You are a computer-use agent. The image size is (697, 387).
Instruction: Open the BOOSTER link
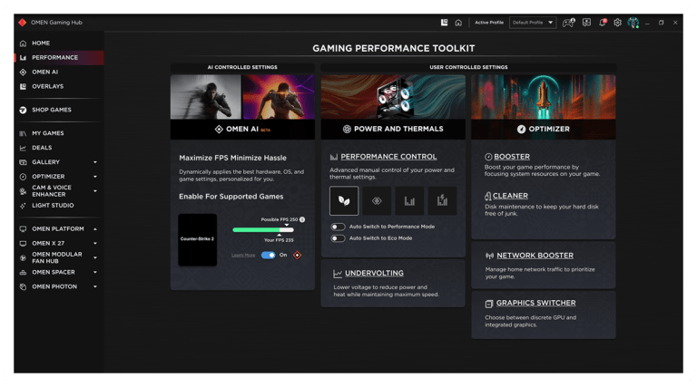click(512, 157)
